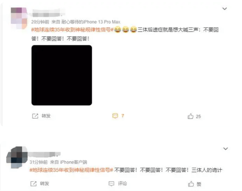This screenshot has height=191, width=242.
Task: Like the first post with the thumbs-up icon
Action: (190, 116)
